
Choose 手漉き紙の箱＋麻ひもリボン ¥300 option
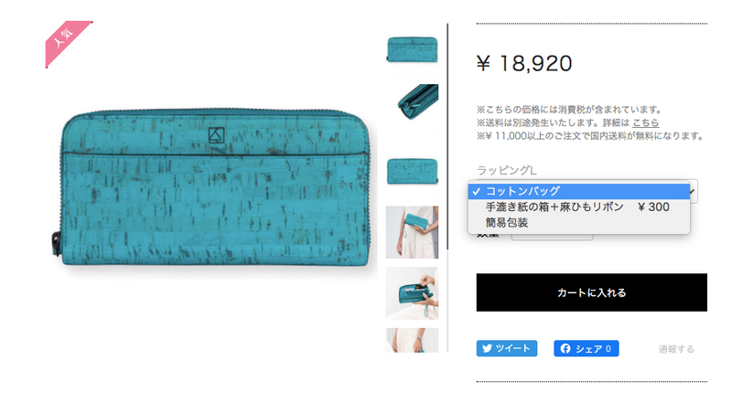click(x=579, y=207)
